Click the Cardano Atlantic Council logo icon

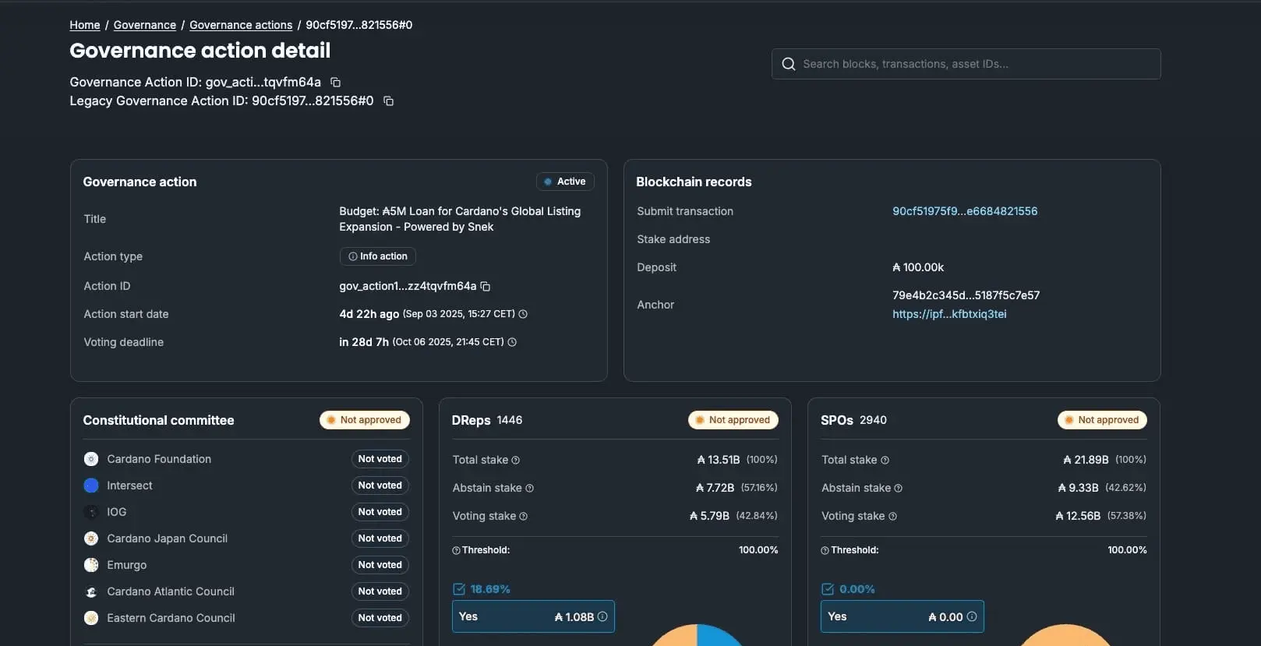[x=91, y=591]
